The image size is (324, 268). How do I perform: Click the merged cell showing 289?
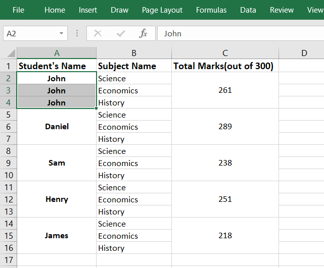point(225,127)
